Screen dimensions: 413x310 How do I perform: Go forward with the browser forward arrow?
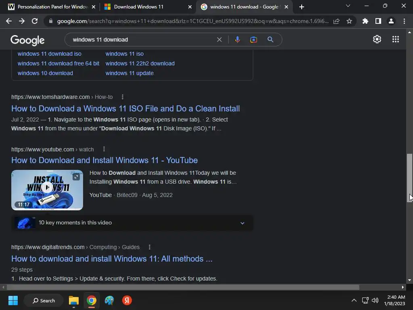[x=22, y=21]
